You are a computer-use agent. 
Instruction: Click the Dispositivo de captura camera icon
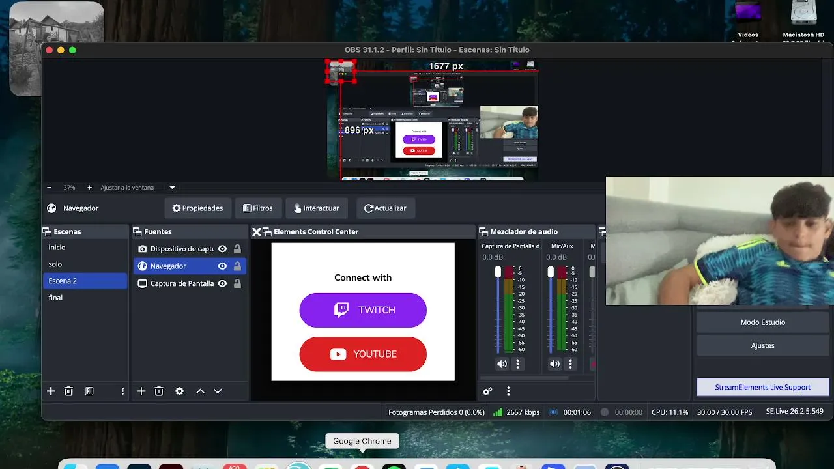click(143, 249)
